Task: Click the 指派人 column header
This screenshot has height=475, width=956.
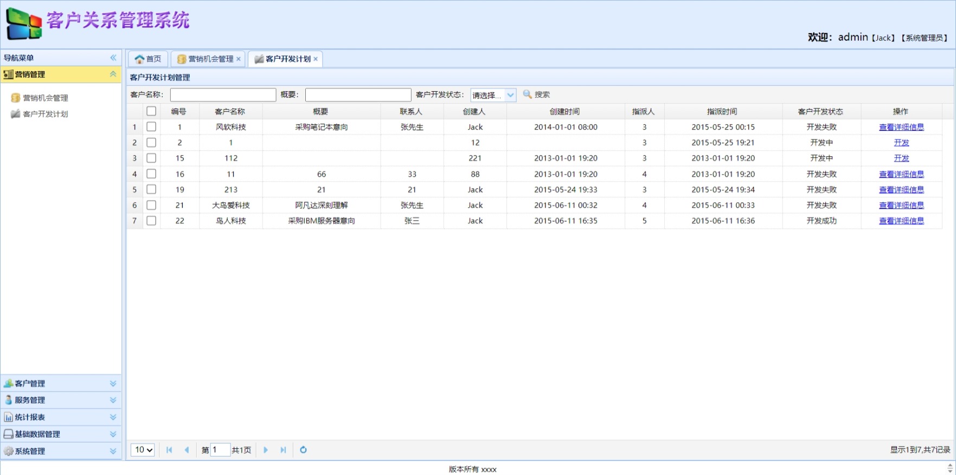Action: click(x=644, y=111)
